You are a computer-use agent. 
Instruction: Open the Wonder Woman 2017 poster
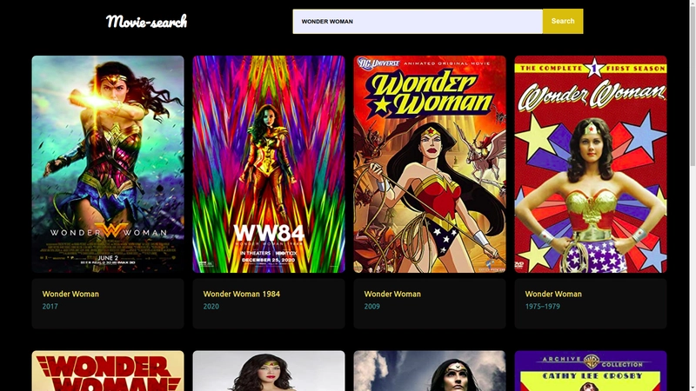(x=108, y=164)
